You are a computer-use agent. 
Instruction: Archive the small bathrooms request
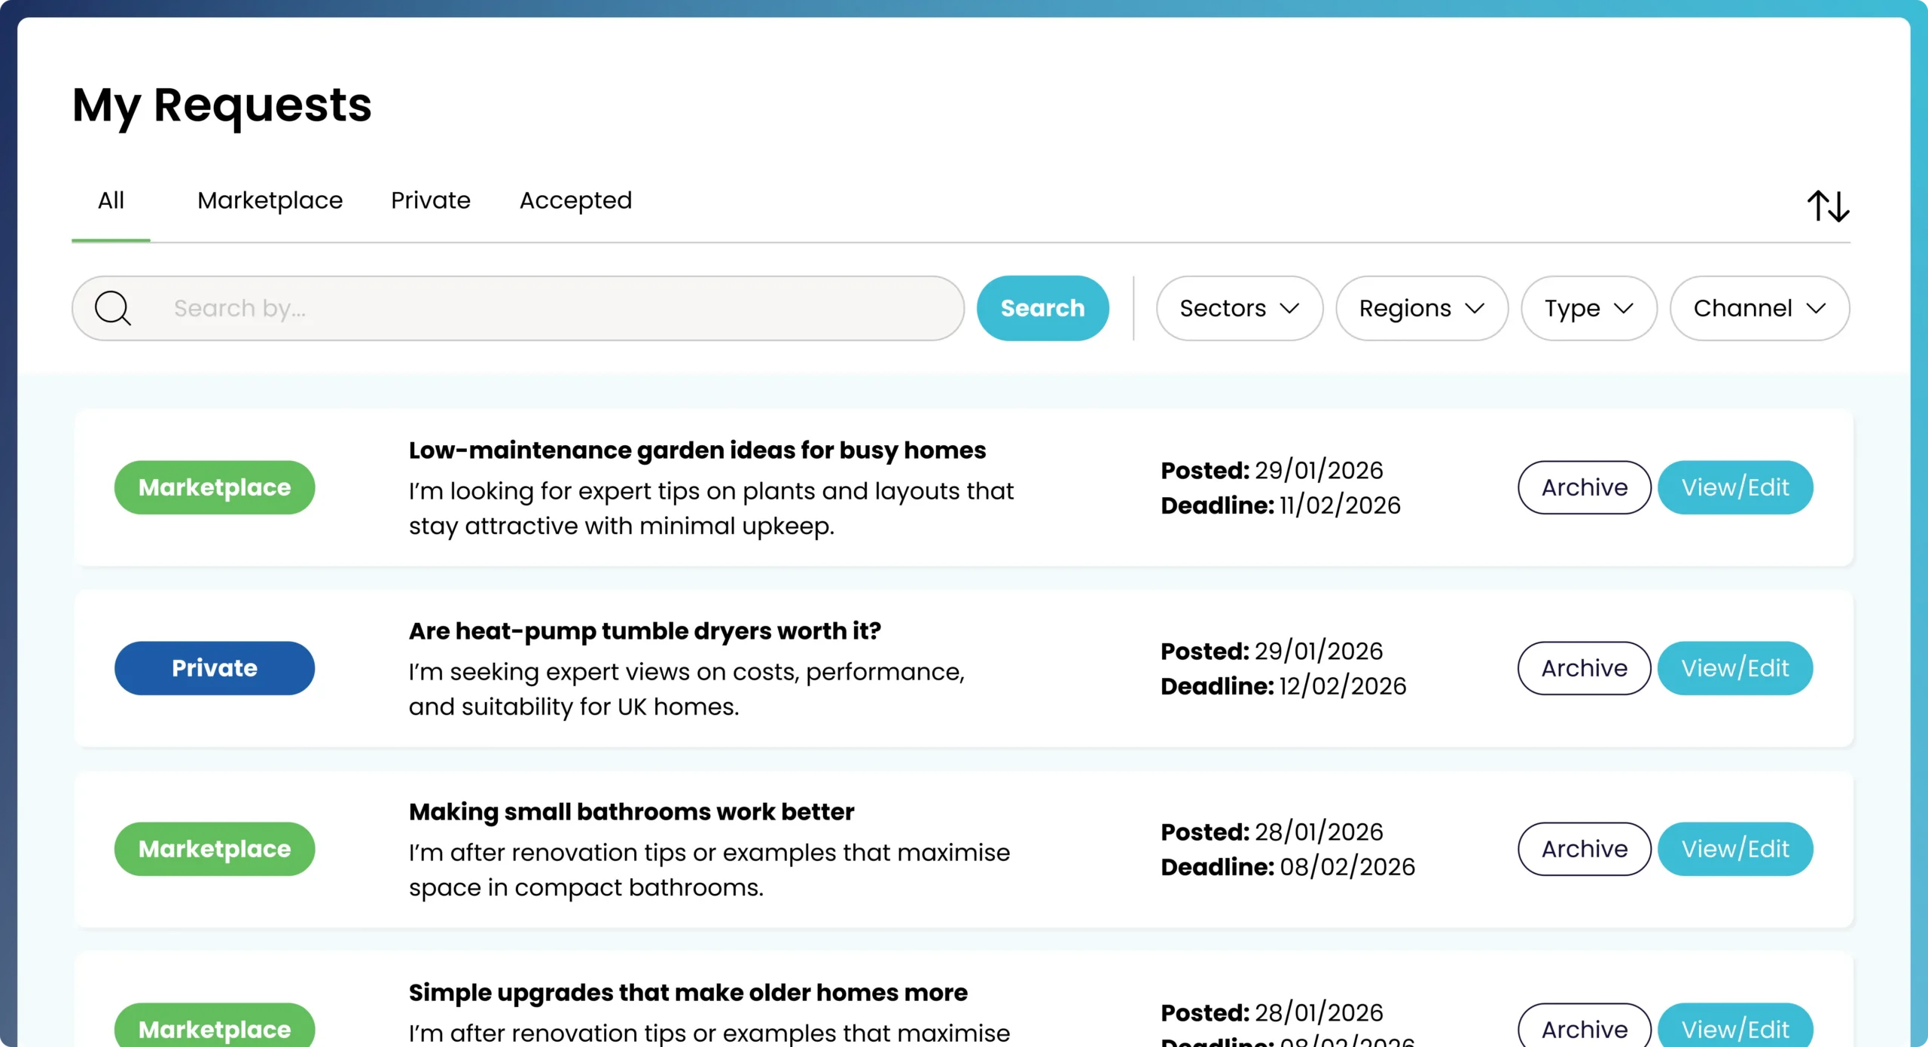[1584, 849]
